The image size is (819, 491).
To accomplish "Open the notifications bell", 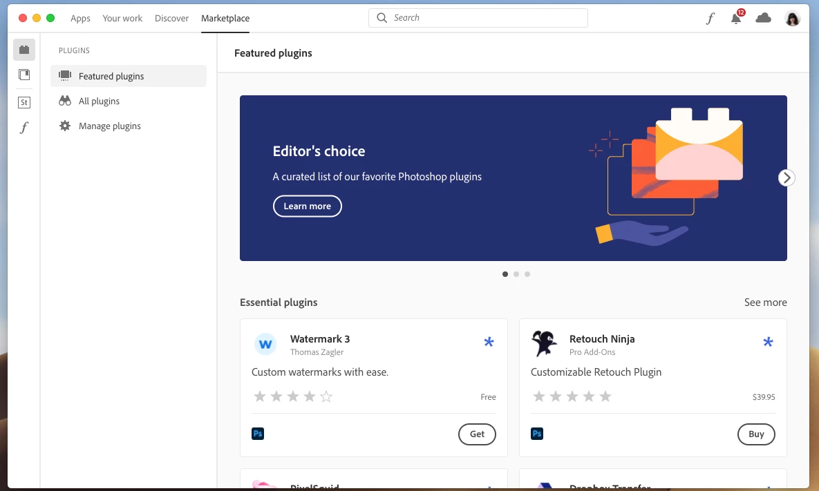I will (736, 18).
